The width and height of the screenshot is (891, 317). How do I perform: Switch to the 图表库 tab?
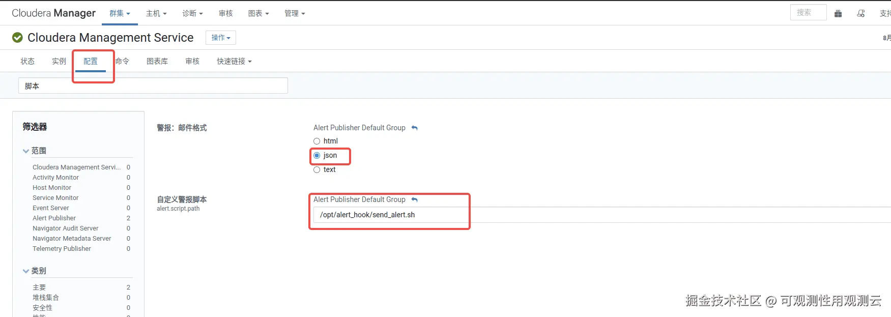coord(157,61)
